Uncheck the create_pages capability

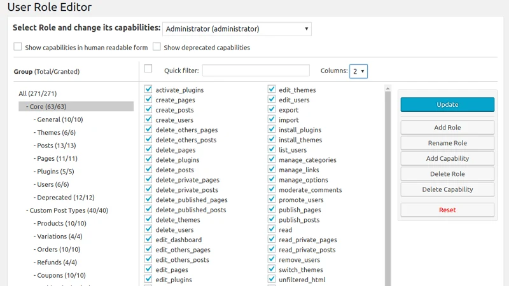click(x=148, y=99)
